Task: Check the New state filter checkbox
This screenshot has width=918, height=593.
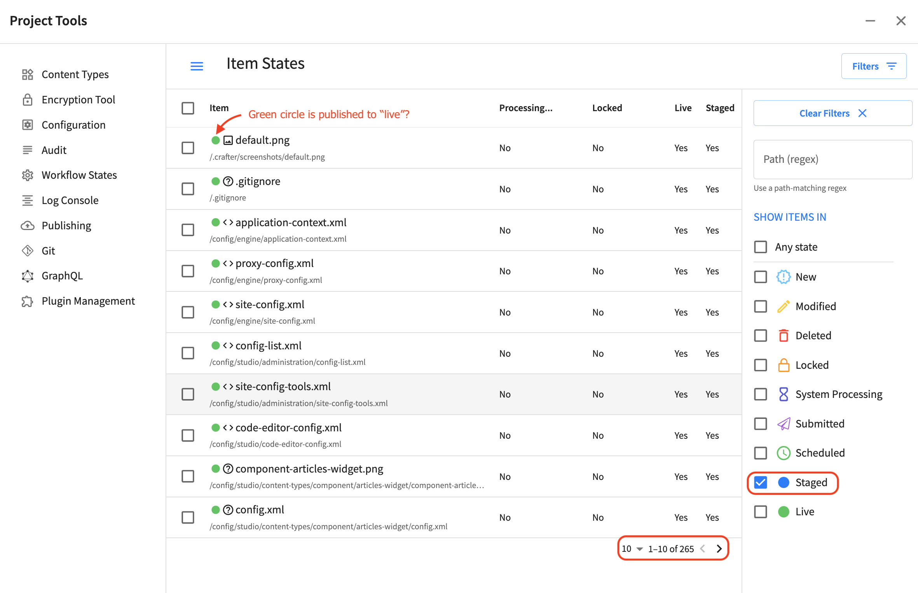Action: tap(761, 277)
